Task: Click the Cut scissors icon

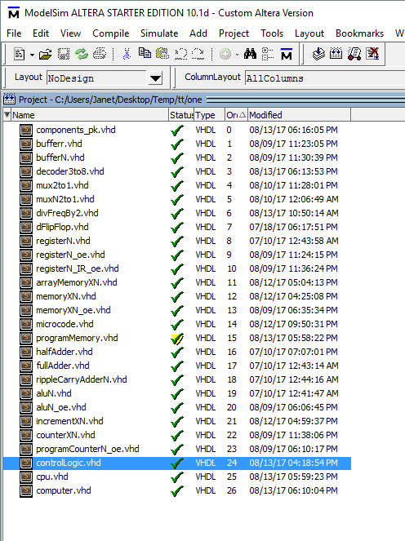Action: [x=127, y=54]
